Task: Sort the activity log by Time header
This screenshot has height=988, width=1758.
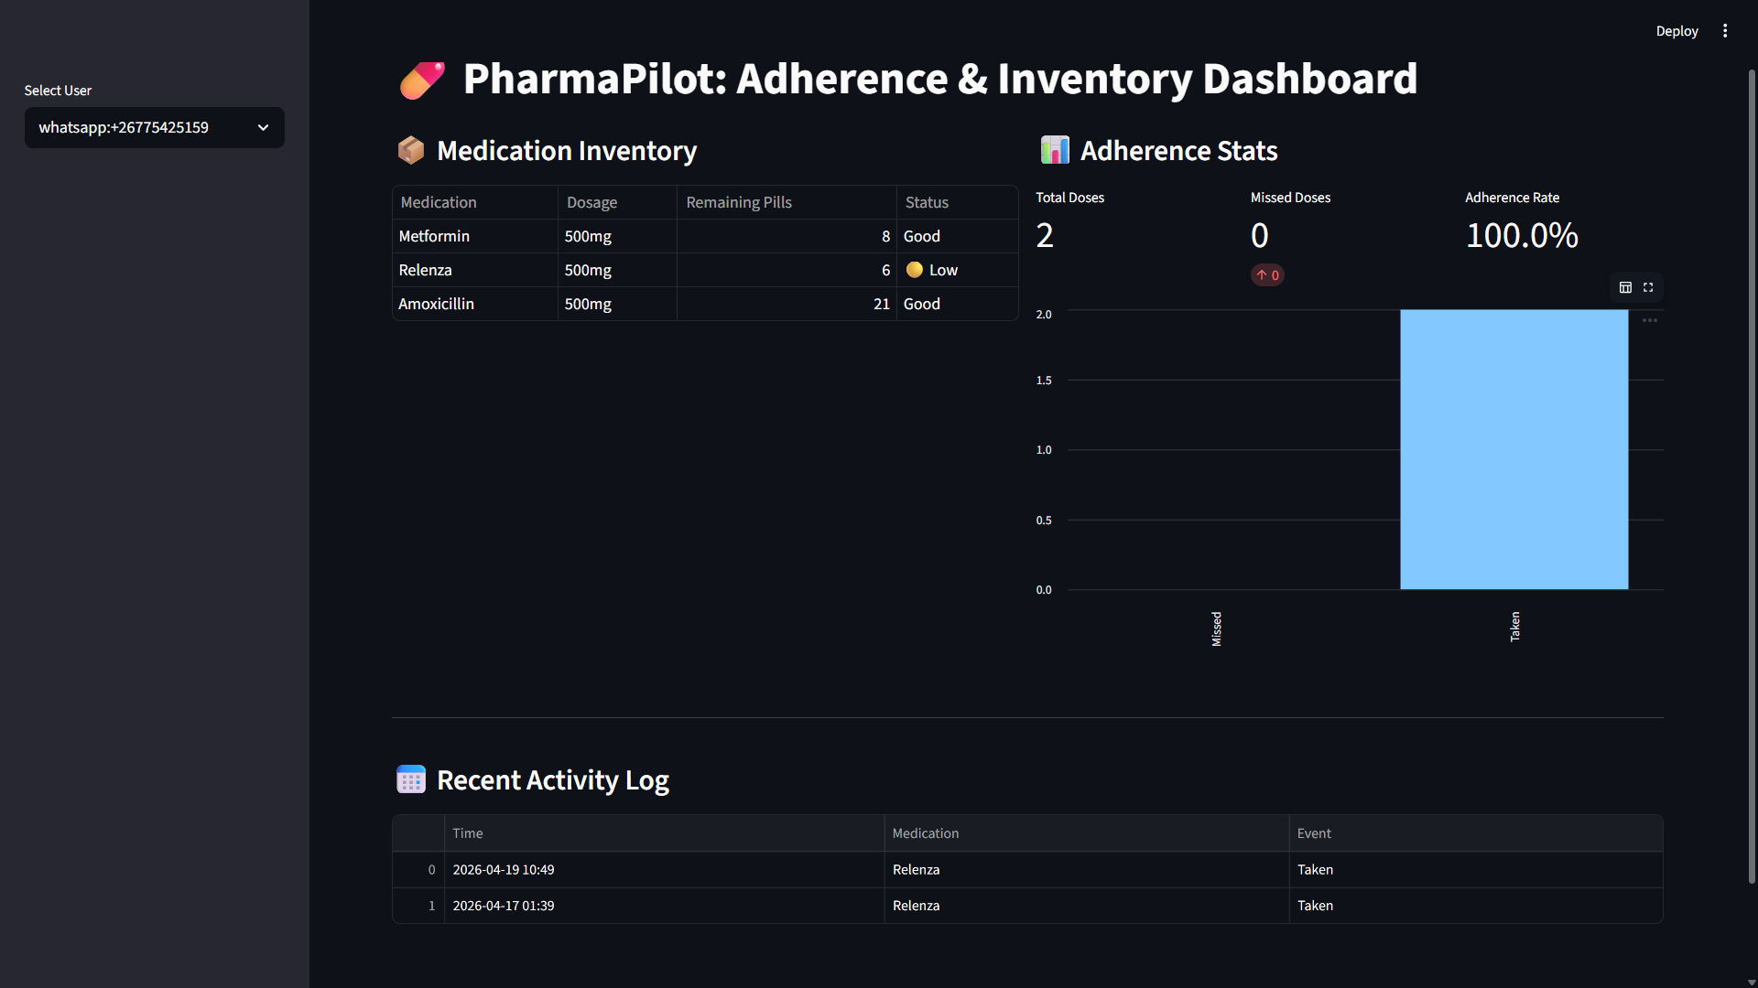Action: point(468,833)
